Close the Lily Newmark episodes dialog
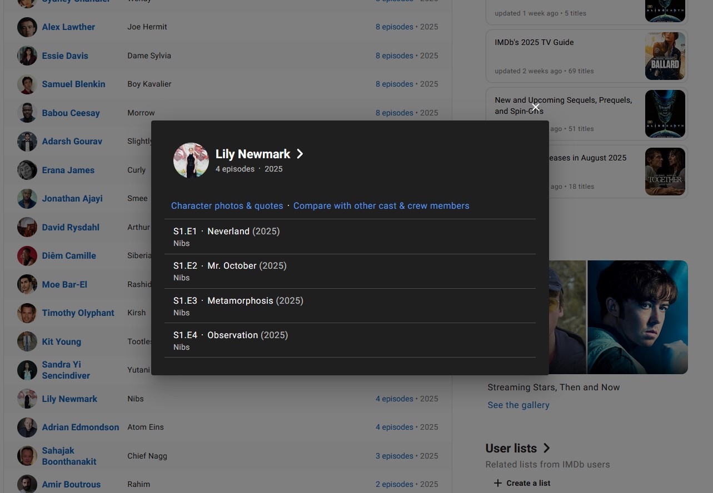 535,107
